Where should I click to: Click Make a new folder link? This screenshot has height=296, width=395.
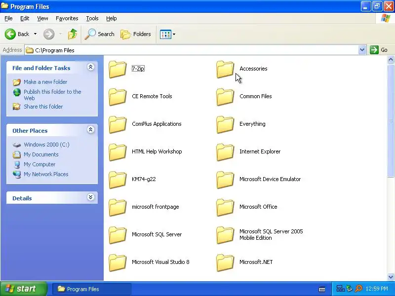[45, 82]
